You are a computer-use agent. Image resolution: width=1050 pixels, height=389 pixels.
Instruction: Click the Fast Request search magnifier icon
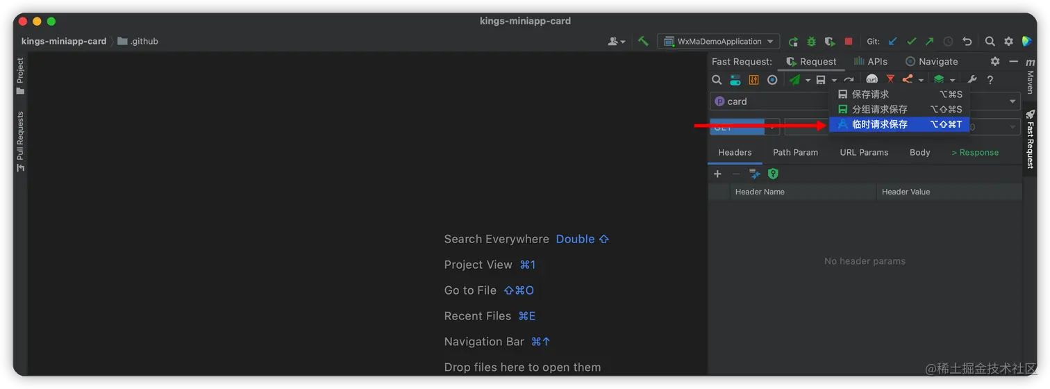[717, 80]
